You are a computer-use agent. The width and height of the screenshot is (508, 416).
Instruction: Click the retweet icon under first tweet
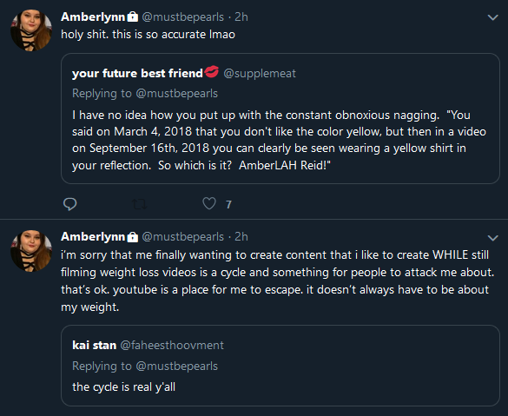pos(140,204)
